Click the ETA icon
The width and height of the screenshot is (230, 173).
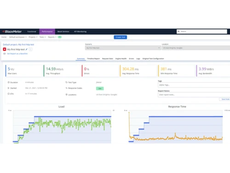point(9,94)
